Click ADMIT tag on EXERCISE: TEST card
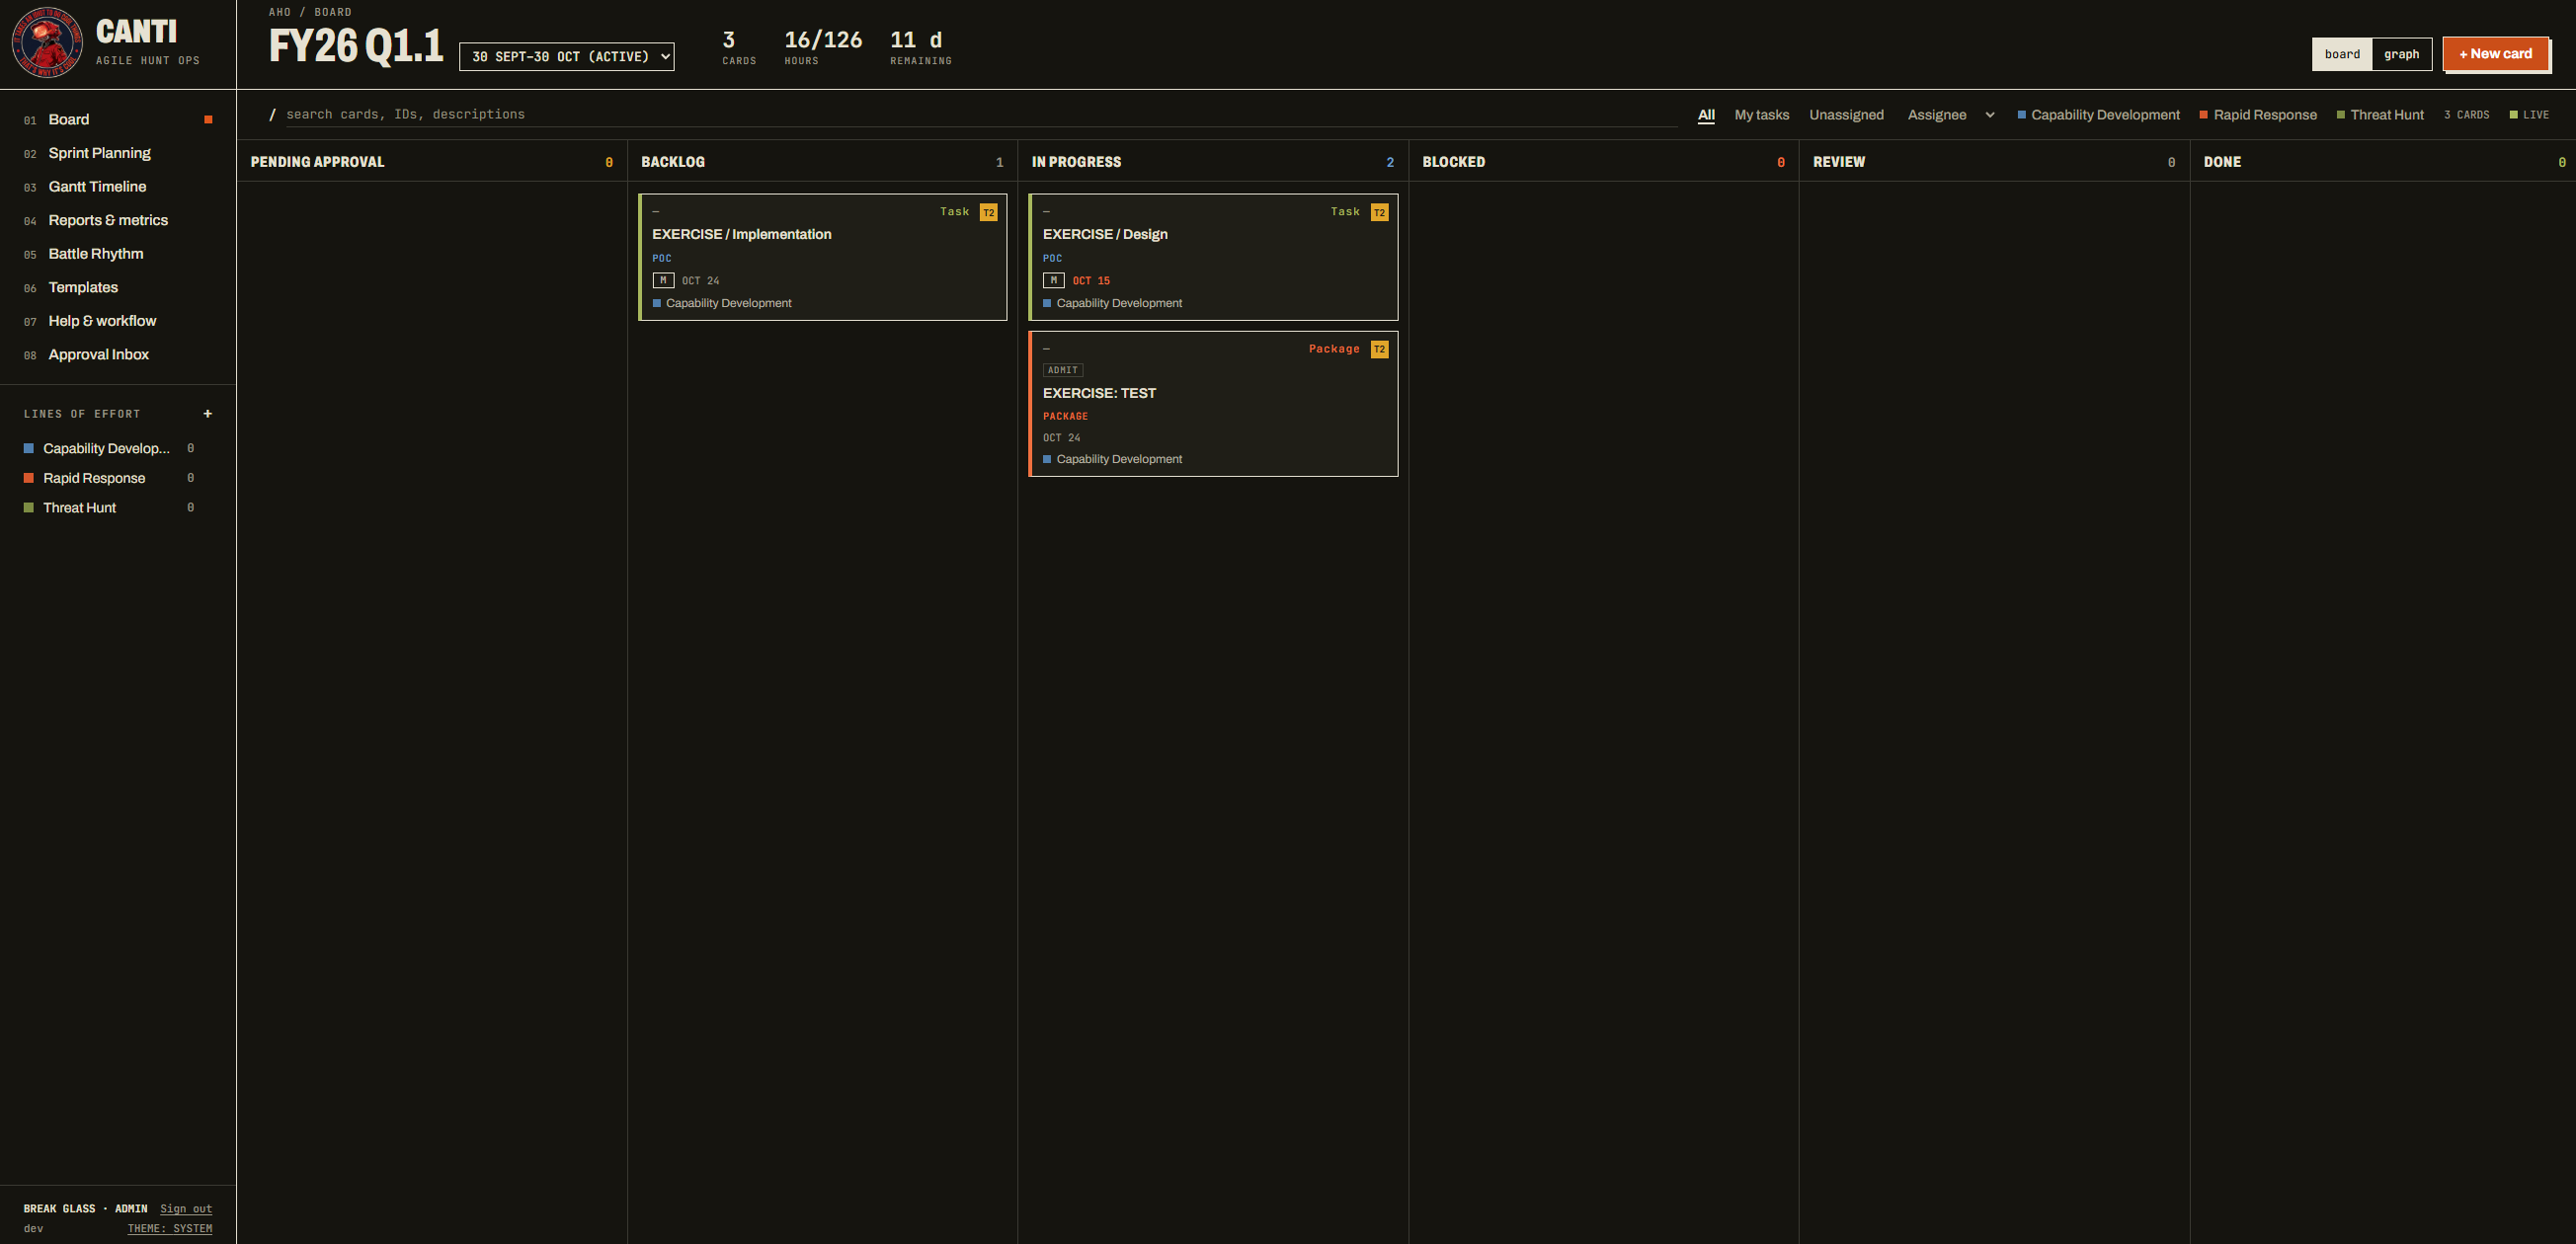Viewport: 2576px width, 1244px height. pyautogui.click(x=1063, y=370)
